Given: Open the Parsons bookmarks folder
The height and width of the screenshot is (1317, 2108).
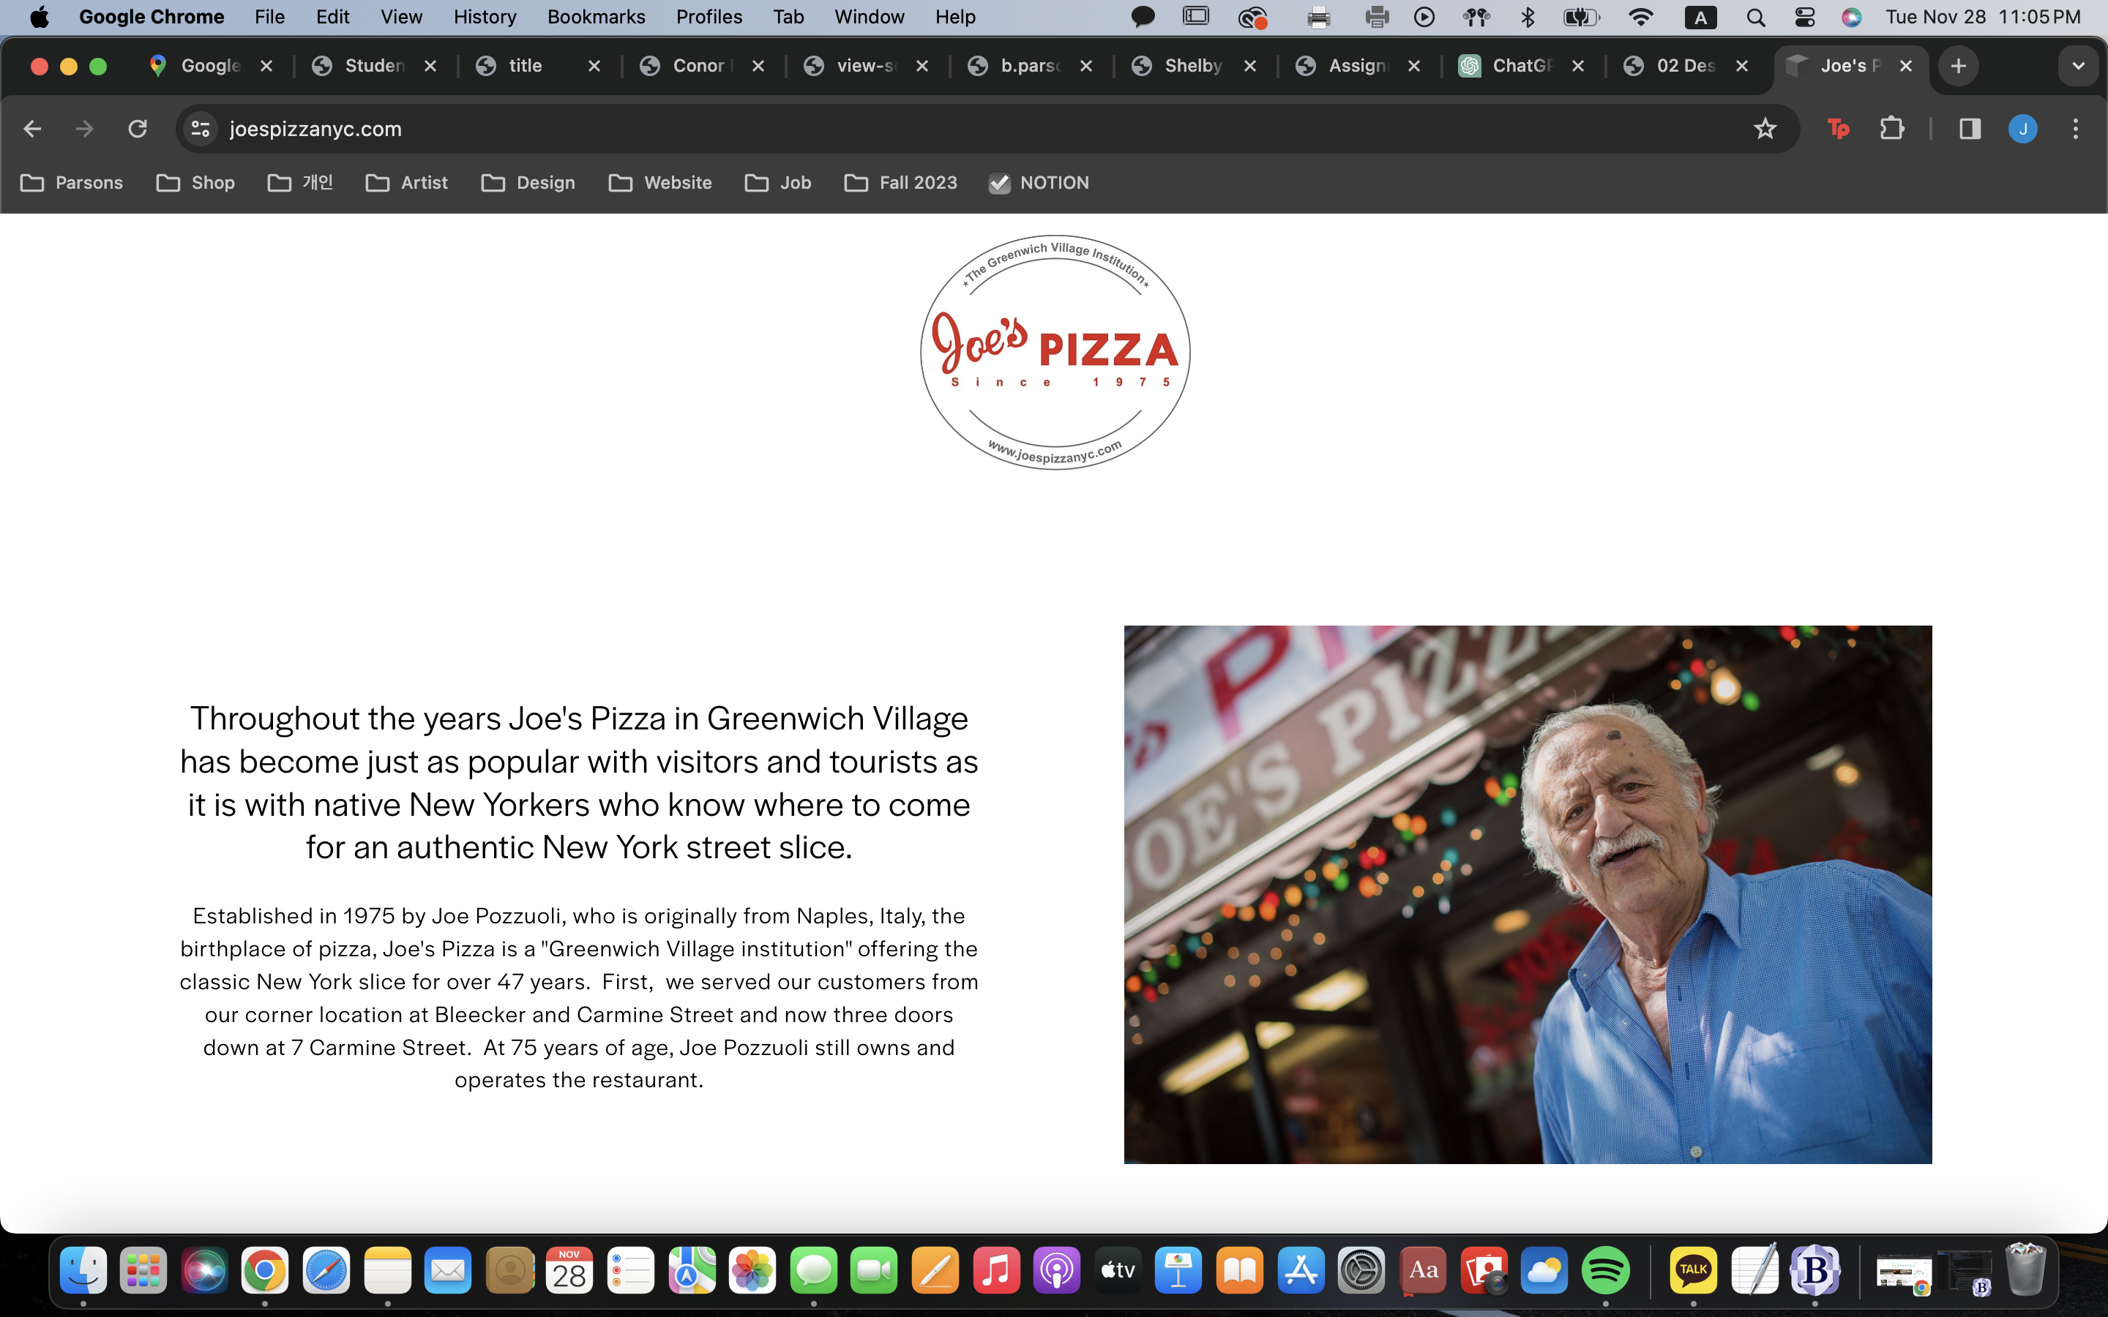Looking at the screenshot, I should pyautogui.click(x=72, y=183).
